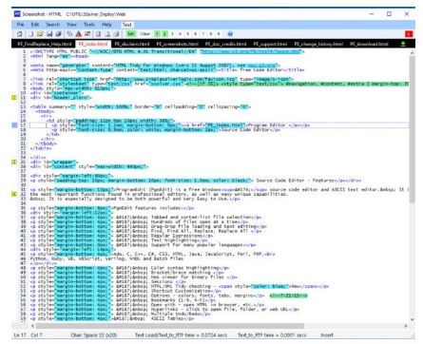
Task: Click the app icon in the title bar
Action: point(17,14)
